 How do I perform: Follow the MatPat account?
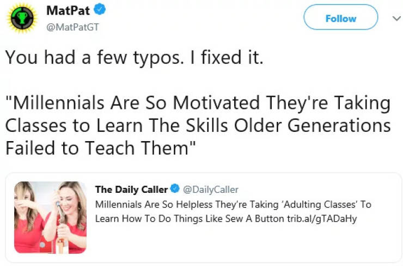(340, 18)
